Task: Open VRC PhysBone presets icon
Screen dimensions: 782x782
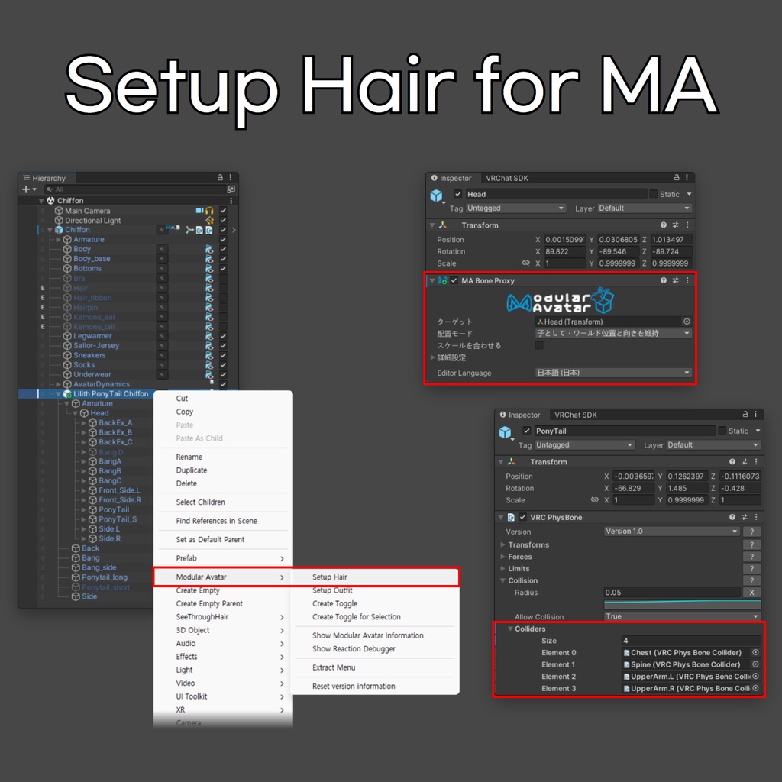Action: 744,517
